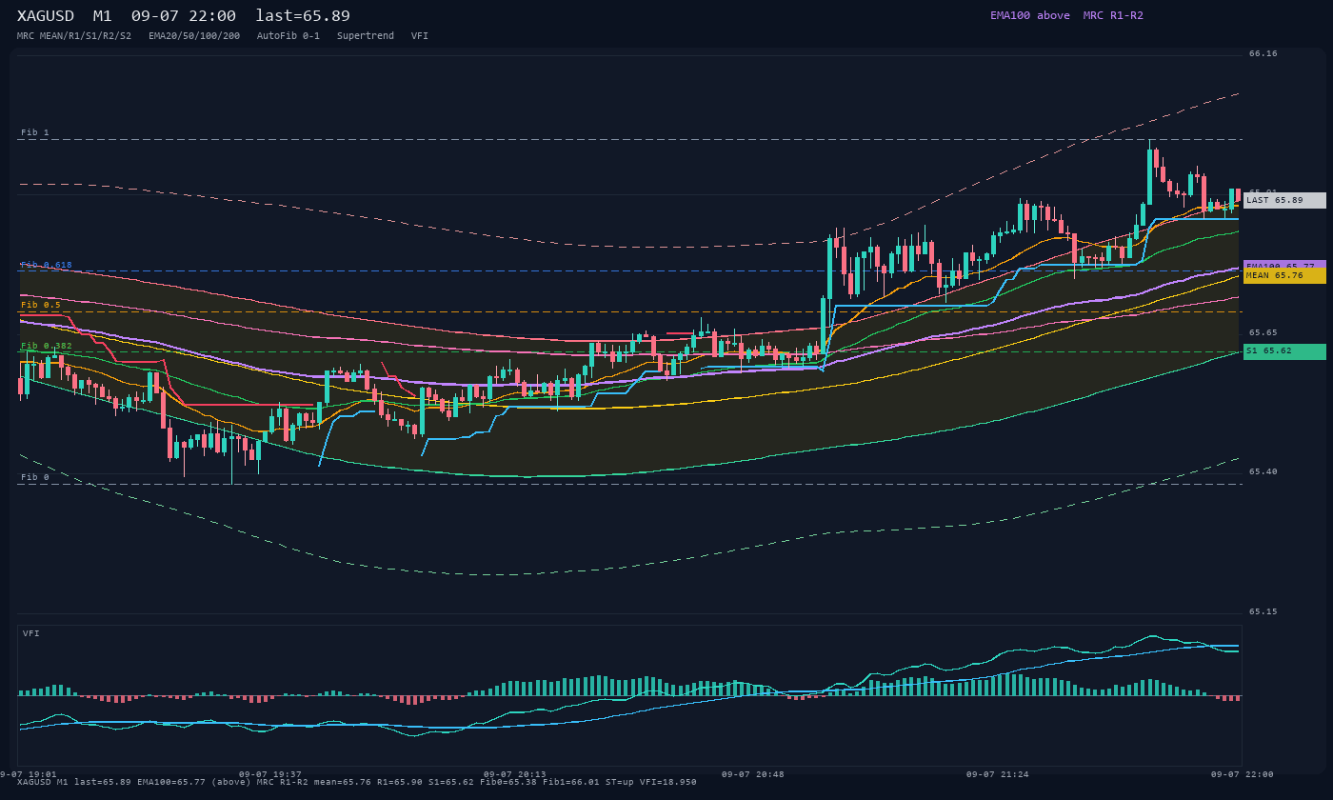Click the "S1 65.62" price tag

coord(1284,351)
